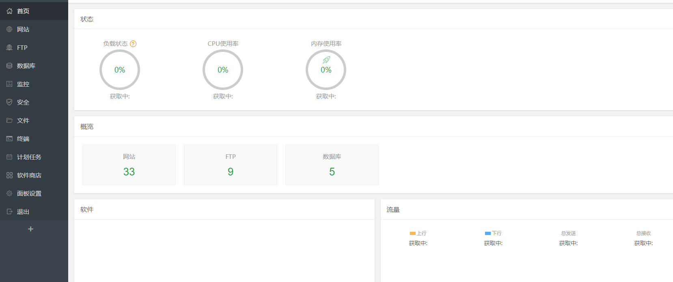
Task: Click the 状态 panel heading
Action: [87, 19]
